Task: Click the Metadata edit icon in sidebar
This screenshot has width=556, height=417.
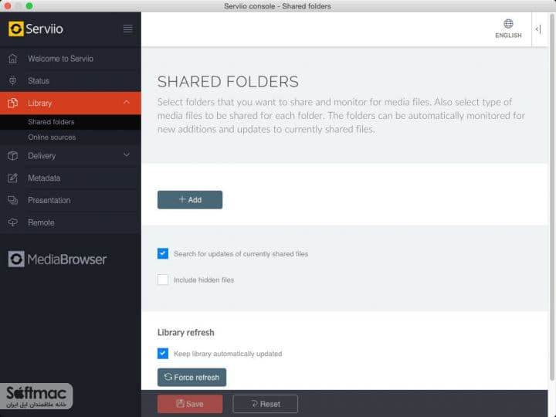Action: pos(13,178)
